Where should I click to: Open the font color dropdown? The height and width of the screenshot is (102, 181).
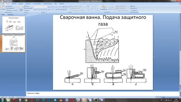coord(53,10)
